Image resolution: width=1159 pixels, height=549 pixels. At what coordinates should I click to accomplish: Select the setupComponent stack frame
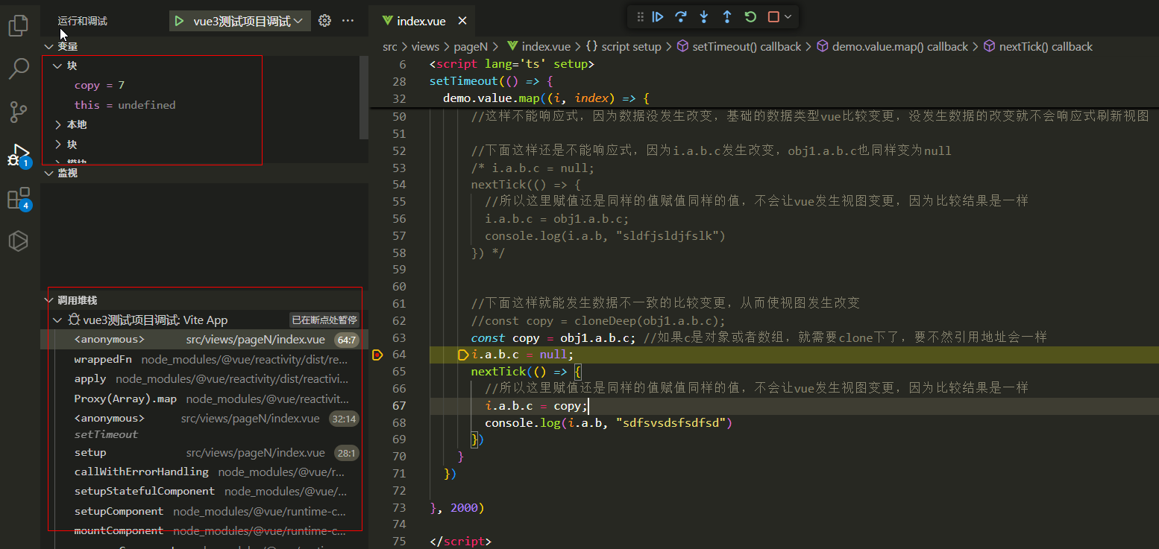[204, 511]
